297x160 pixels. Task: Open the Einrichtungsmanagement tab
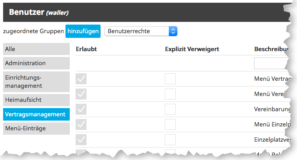click(x=36, y=82)
